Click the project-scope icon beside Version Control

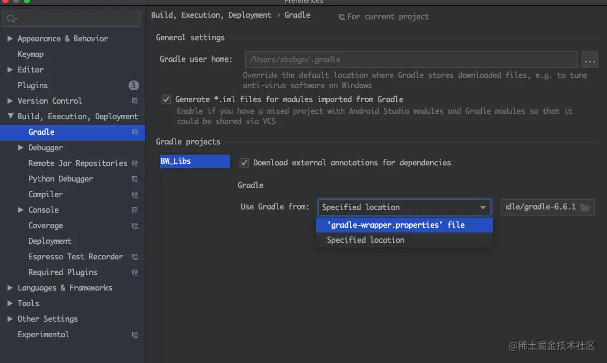pyautogui.click(x=135, y=101)
